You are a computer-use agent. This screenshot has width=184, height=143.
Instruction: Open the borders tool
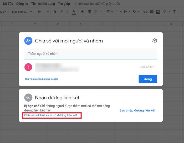click(x=89, y=12)
